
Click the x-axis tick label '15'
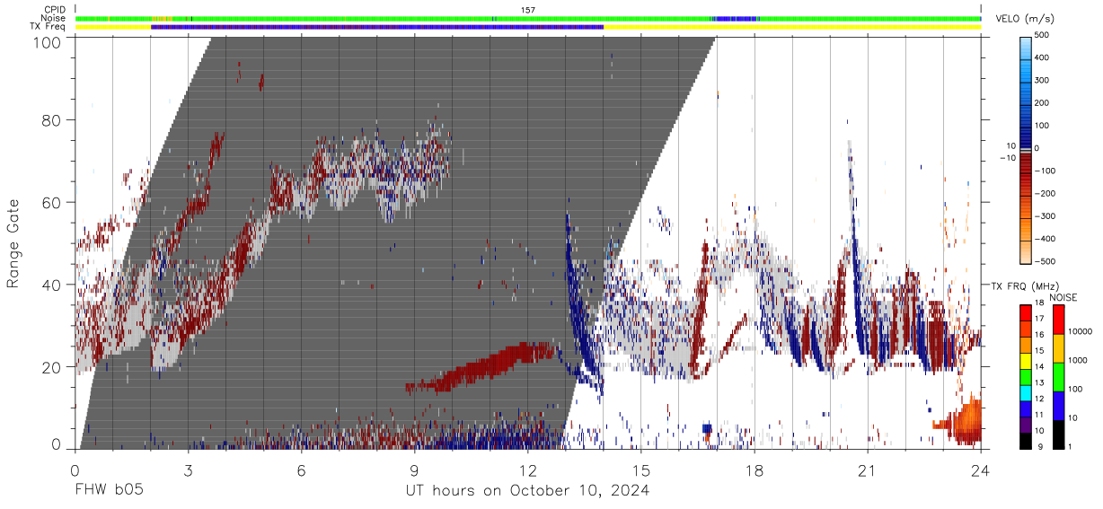coord(641,470)
